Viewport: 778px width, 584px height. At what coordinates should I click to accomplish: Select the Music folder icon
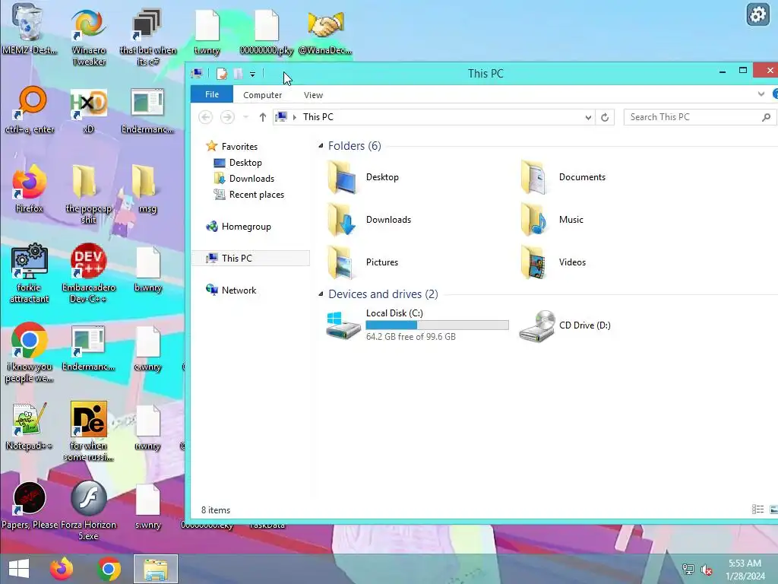point(533,220)
